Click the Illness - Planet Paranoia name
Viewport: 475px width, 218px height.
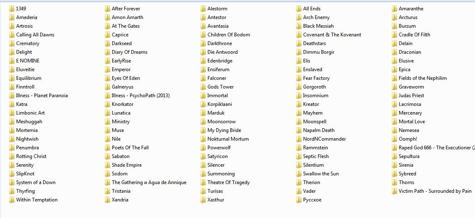tap(42, 96)
